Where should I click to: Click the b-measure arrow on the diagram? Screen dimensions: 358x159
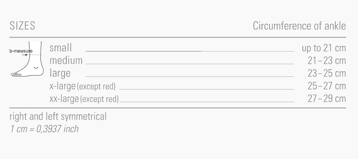26,55
